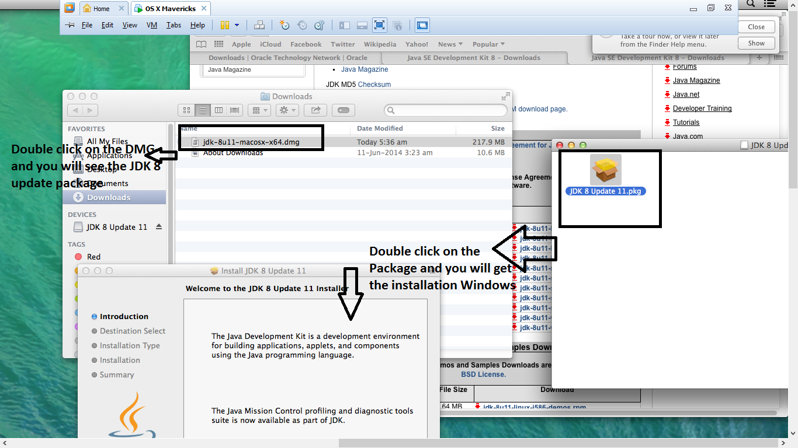Screen dimensions: 798x448
Task: Close the Home tab in VMware
Action: click(x=122, y=9)
